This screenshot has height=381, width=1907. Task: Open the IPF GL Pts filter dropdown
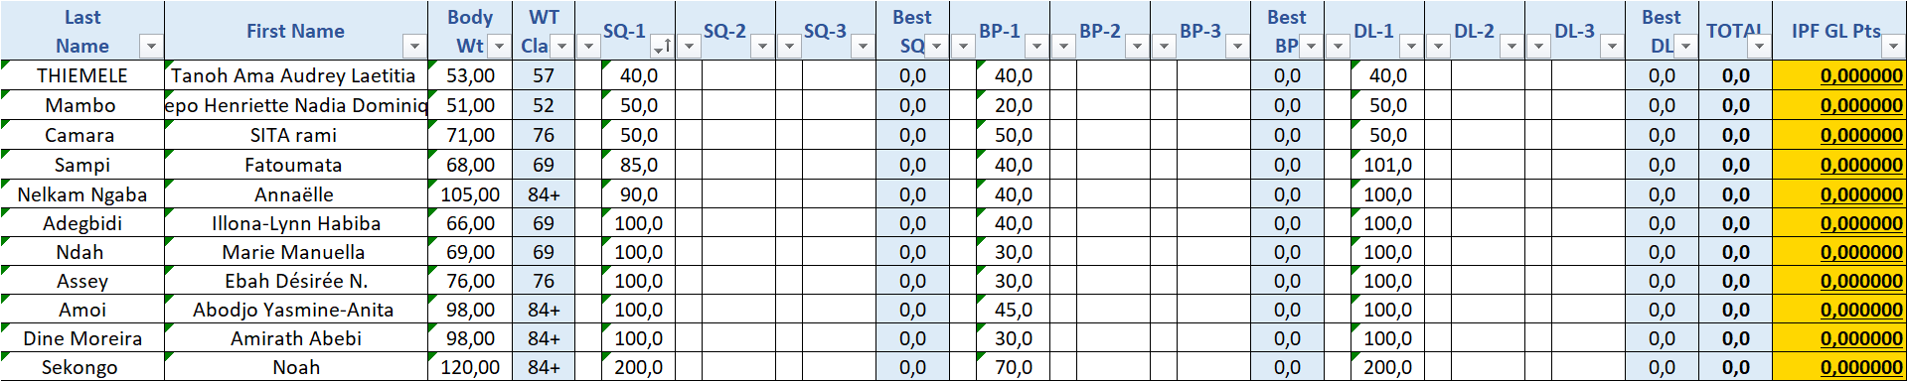[1892, 47]
